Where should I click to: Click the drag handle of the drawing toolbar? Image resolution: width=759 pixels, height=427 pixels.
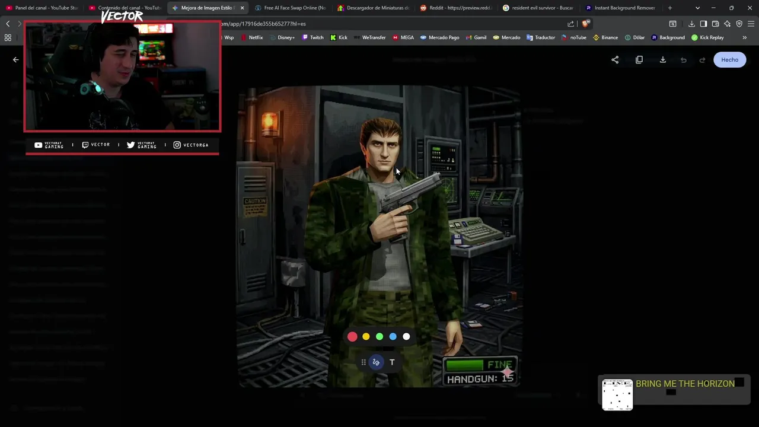click(x=363, y=362)
